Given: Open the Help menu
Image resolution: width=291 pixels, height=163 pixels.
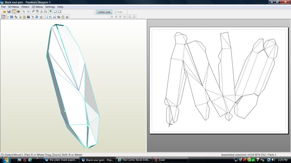Looking at the screenshot, I should (60, 7).
